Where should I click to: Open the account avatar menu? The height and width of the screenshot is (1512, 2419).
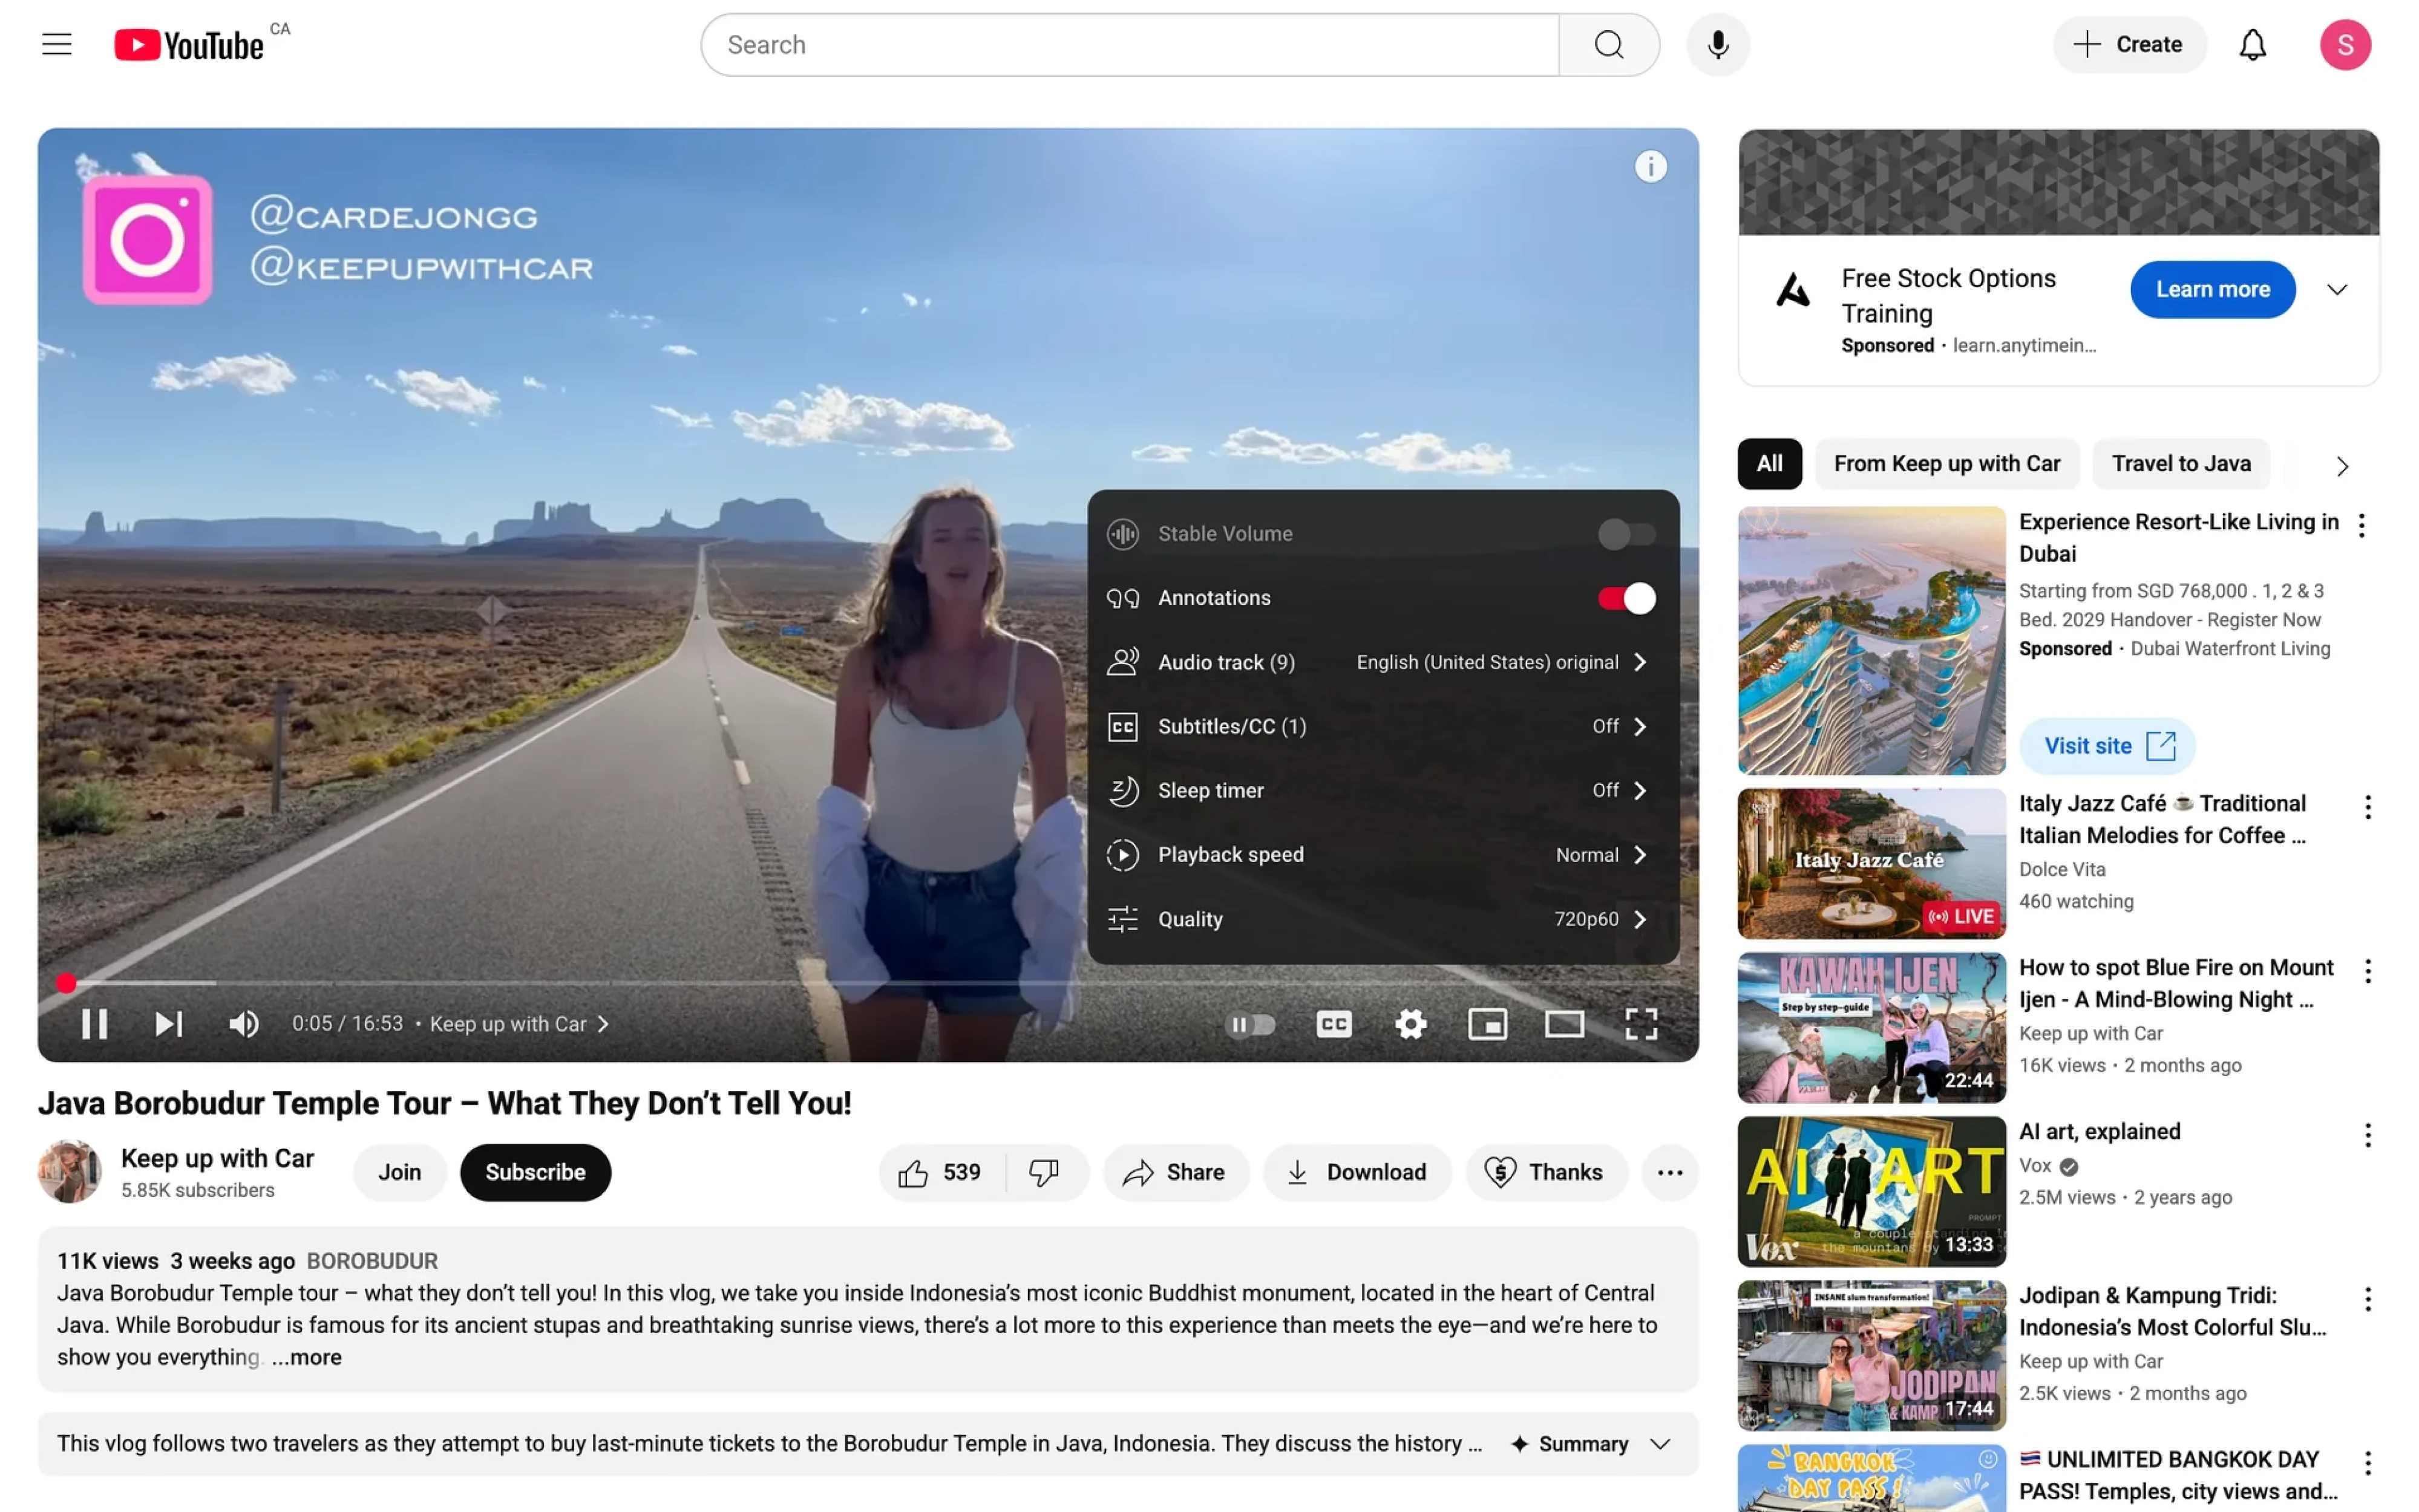[2345, 44]
